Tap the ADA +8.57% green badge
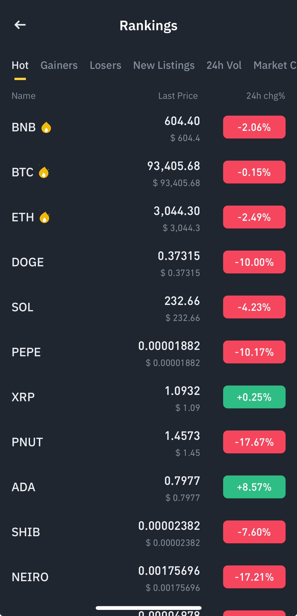The height and width of the screenshot is (616, 297). tap(254, 487)
